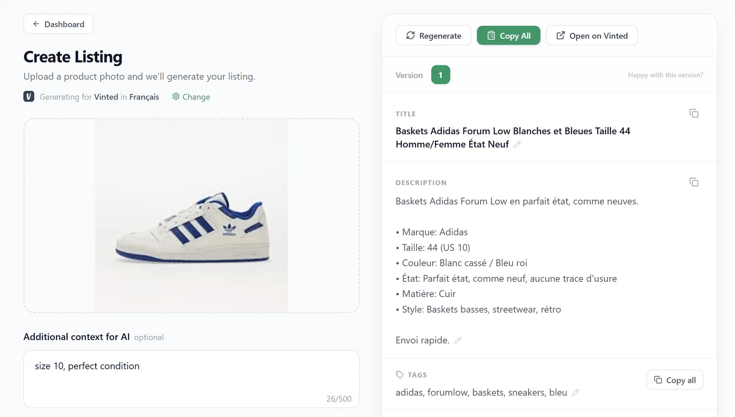Click the tag icon beside TAGS
Image resolution: width=735 pixels, height=417 pixels.
[x=399, y=375]
